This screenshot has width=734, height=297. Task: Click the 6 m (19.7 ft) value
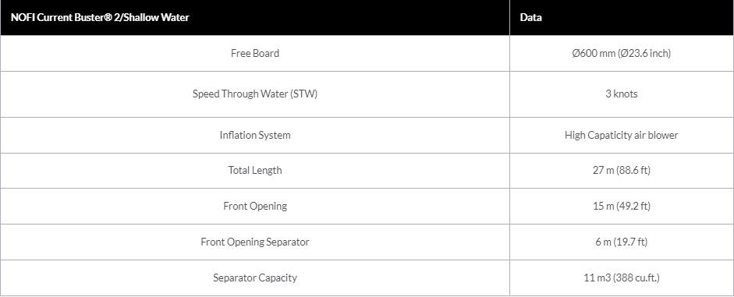pos(621,242)
